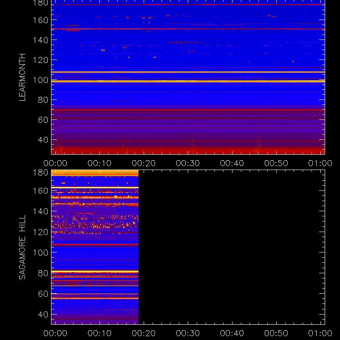The width and height of the screenshot is (340, 340).
Task: Click the bright yellow band near 100 in Learmonth spectrogram
Action: 188,81
